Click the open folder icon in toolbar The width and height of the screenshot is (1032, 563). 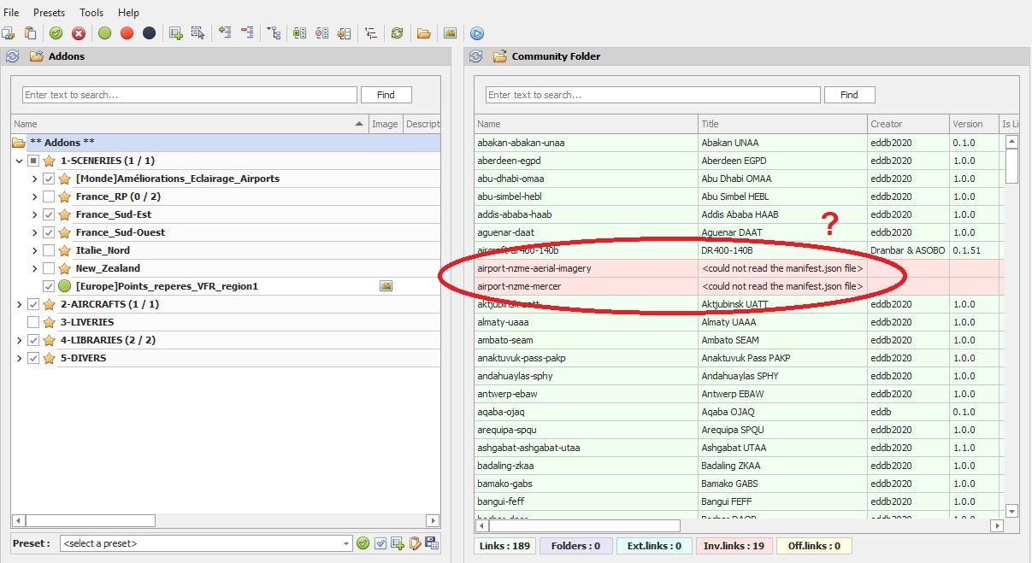423,33
